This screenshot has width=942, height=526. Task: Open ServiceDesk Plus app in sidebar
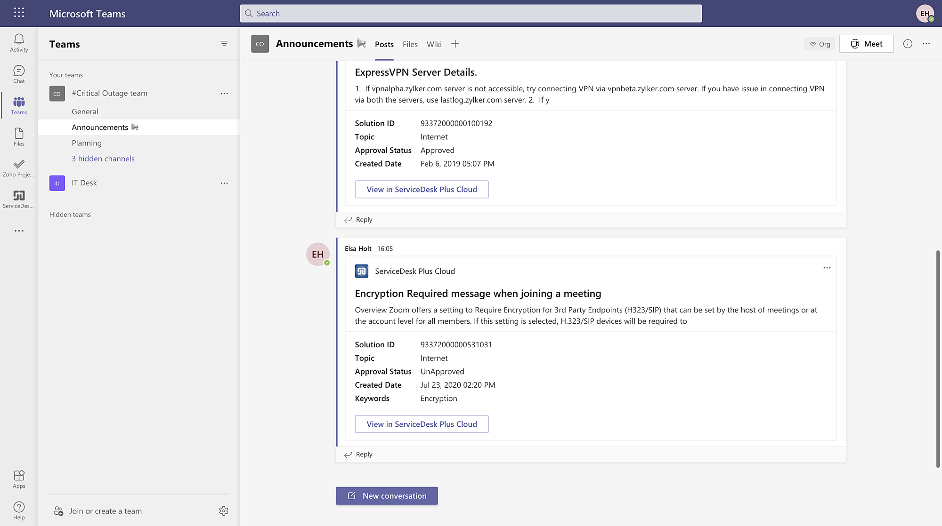pos(19,199)
